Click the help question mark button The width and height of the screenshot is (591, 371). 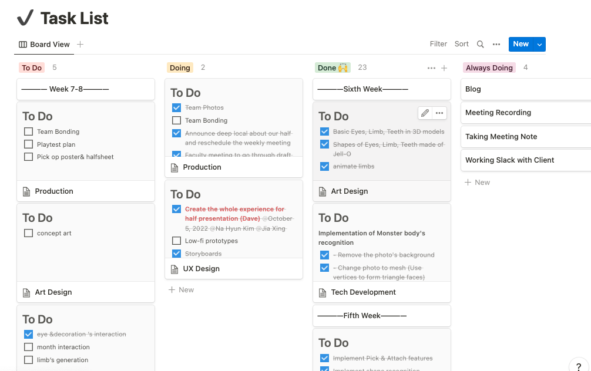pos(579,366)
